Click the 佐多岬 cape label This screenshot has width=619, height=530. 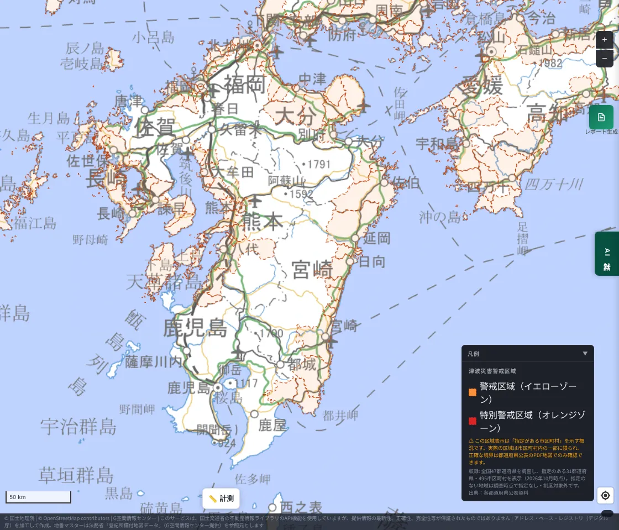tap(253, 479)
